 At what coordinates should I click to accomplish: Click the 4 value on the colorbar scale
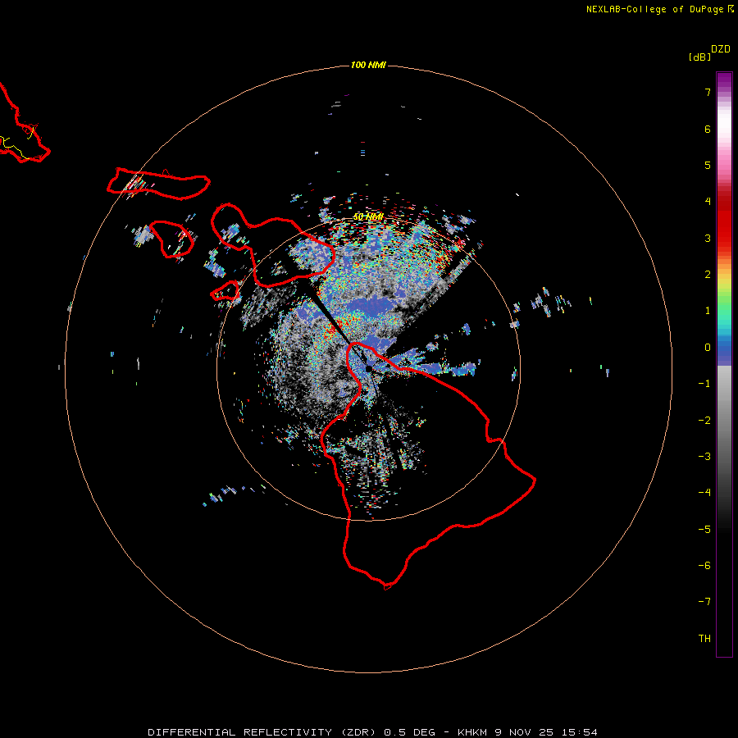pos(708,202)
